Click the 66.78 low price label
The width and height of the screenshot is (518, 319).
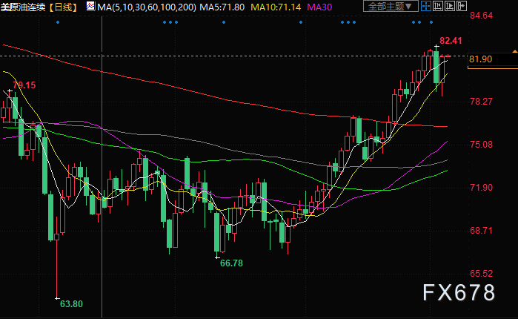point(232,263)
